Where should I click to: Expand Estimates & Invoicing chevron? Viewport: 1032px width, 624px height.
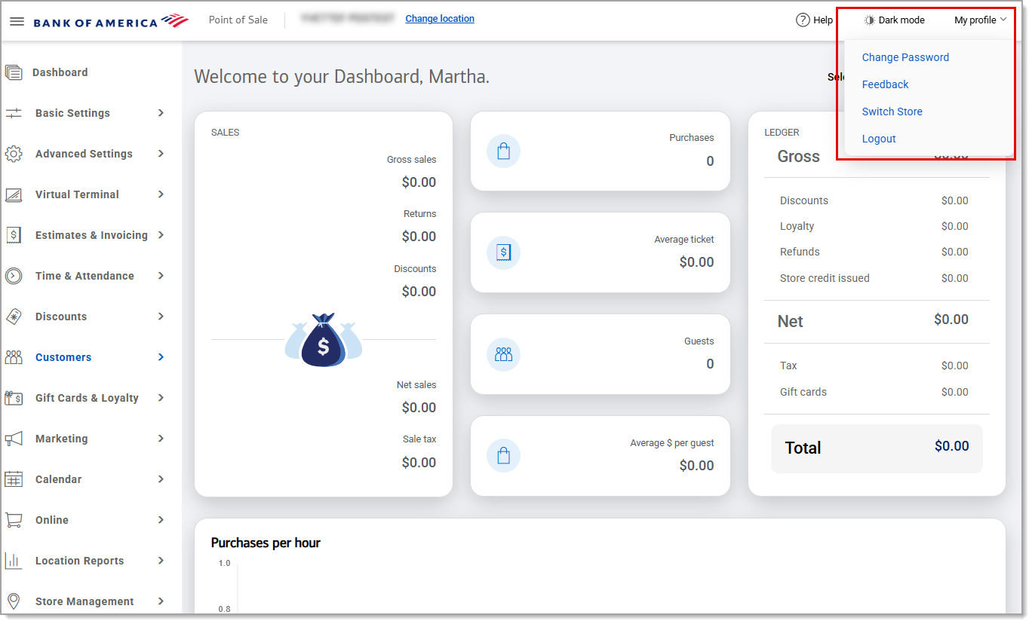click(161, 235)
